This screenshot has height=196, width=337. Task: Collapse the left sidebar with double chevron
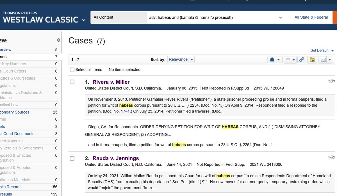click(58, 40)
